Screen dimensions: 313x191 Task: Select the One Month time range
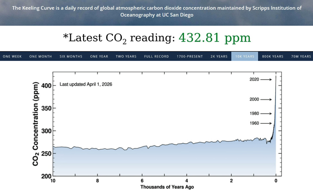pos(41,56)
